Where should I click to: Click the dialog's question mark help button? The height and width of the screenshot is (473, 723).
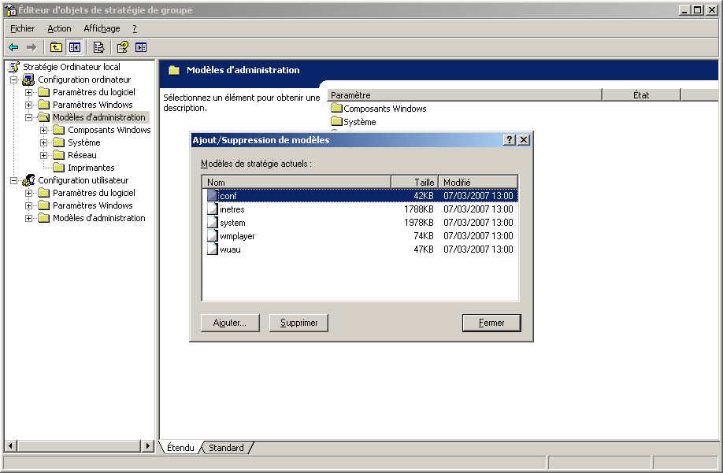[510, 140]
